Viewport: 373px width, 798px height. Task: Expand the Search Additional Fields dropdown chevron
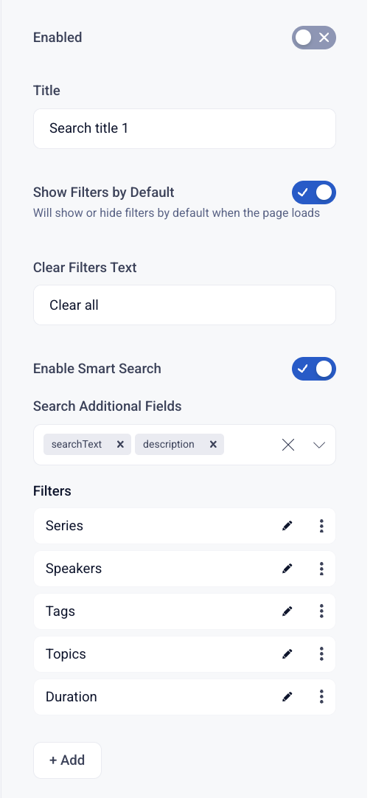319,445
